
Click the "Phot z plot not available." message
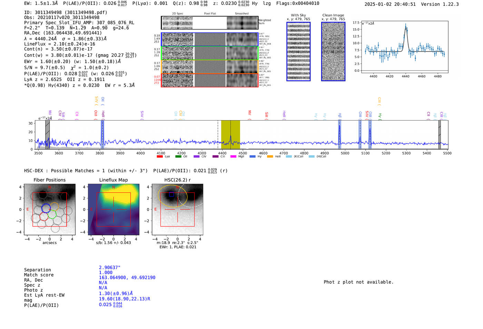(358, 282)
